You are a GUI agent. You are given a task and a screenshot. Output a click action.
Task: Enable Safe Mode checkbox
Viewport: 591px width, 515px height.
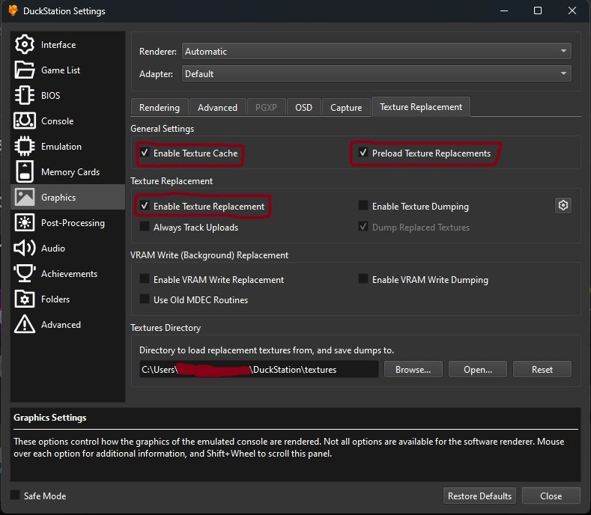15,495
